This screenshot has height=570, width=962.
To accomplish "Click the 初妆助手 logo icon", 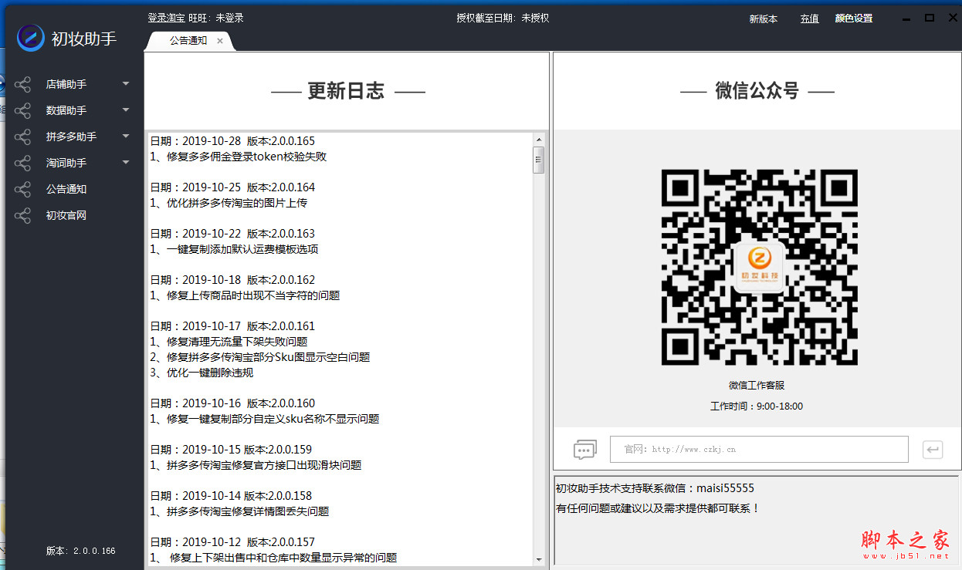I will pos(31,37).
